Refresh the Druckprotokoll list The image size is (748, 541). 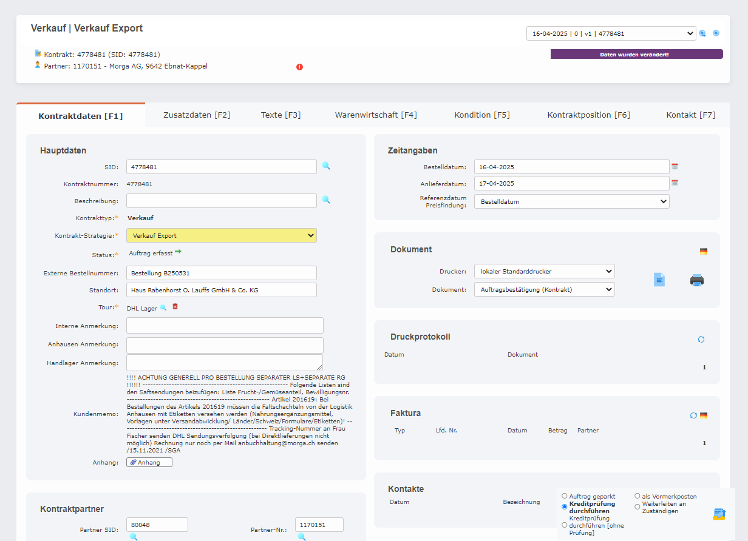701,340
